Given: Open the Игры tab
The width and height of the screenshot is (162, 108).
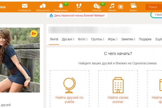Looking at the screenshot, I should pyautogui.click(x=111, y=39).
